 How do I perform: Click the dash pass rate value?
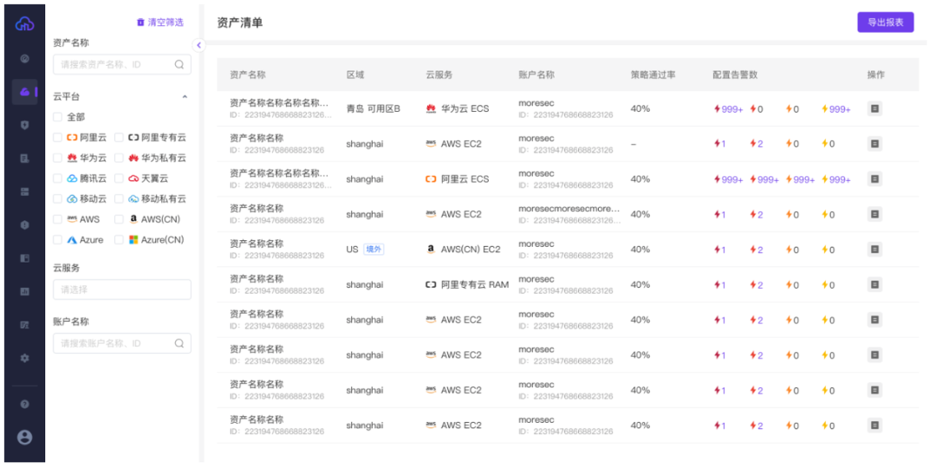(634, 144)
